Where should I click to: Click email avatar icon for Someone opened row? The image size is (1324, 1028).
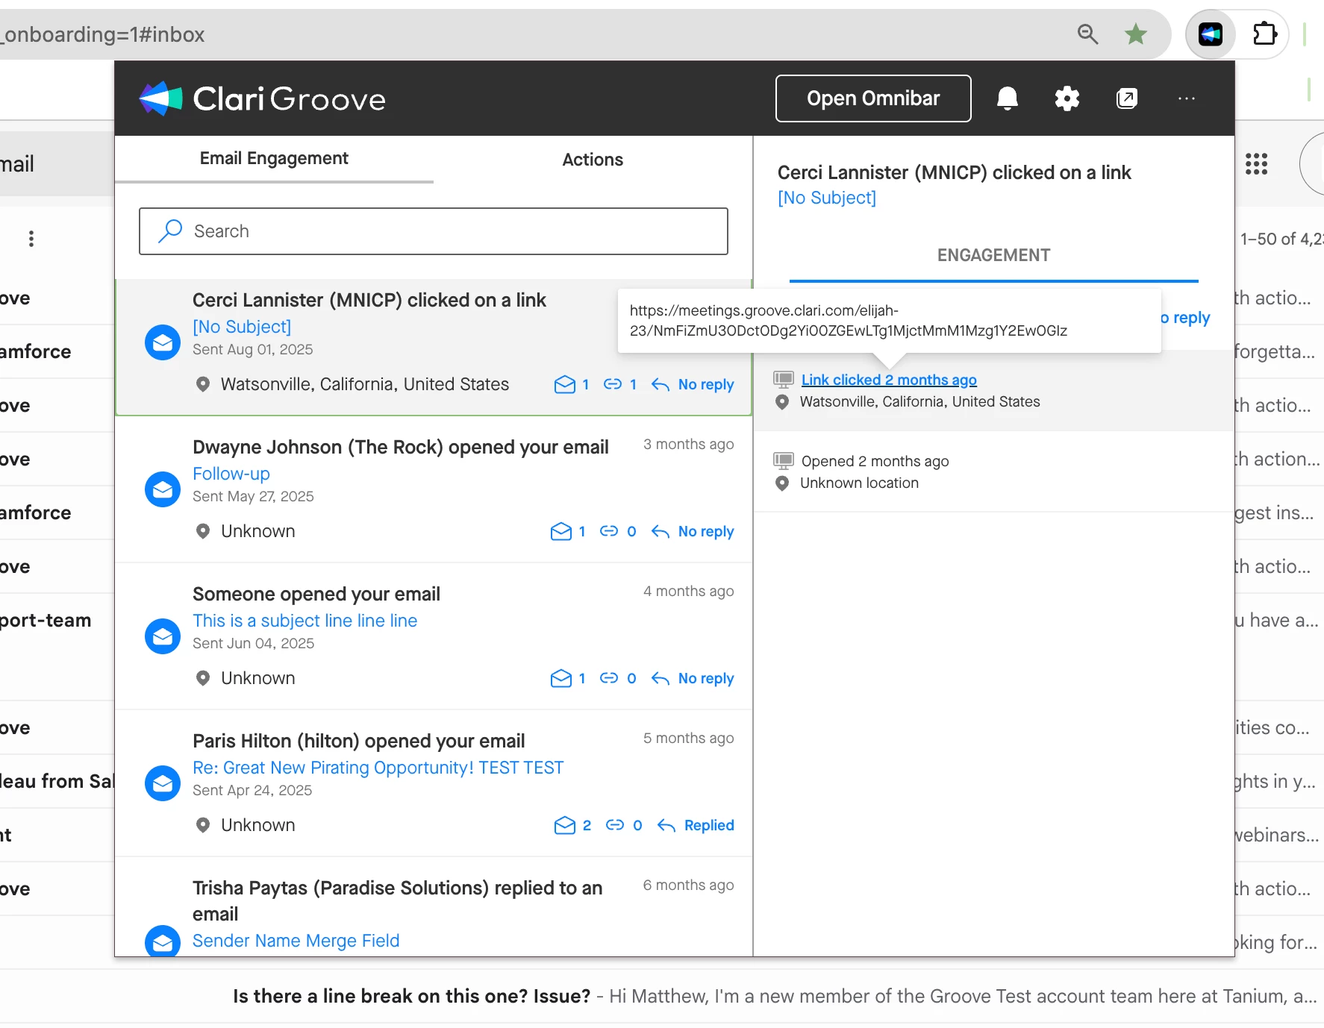pos(163,636)
